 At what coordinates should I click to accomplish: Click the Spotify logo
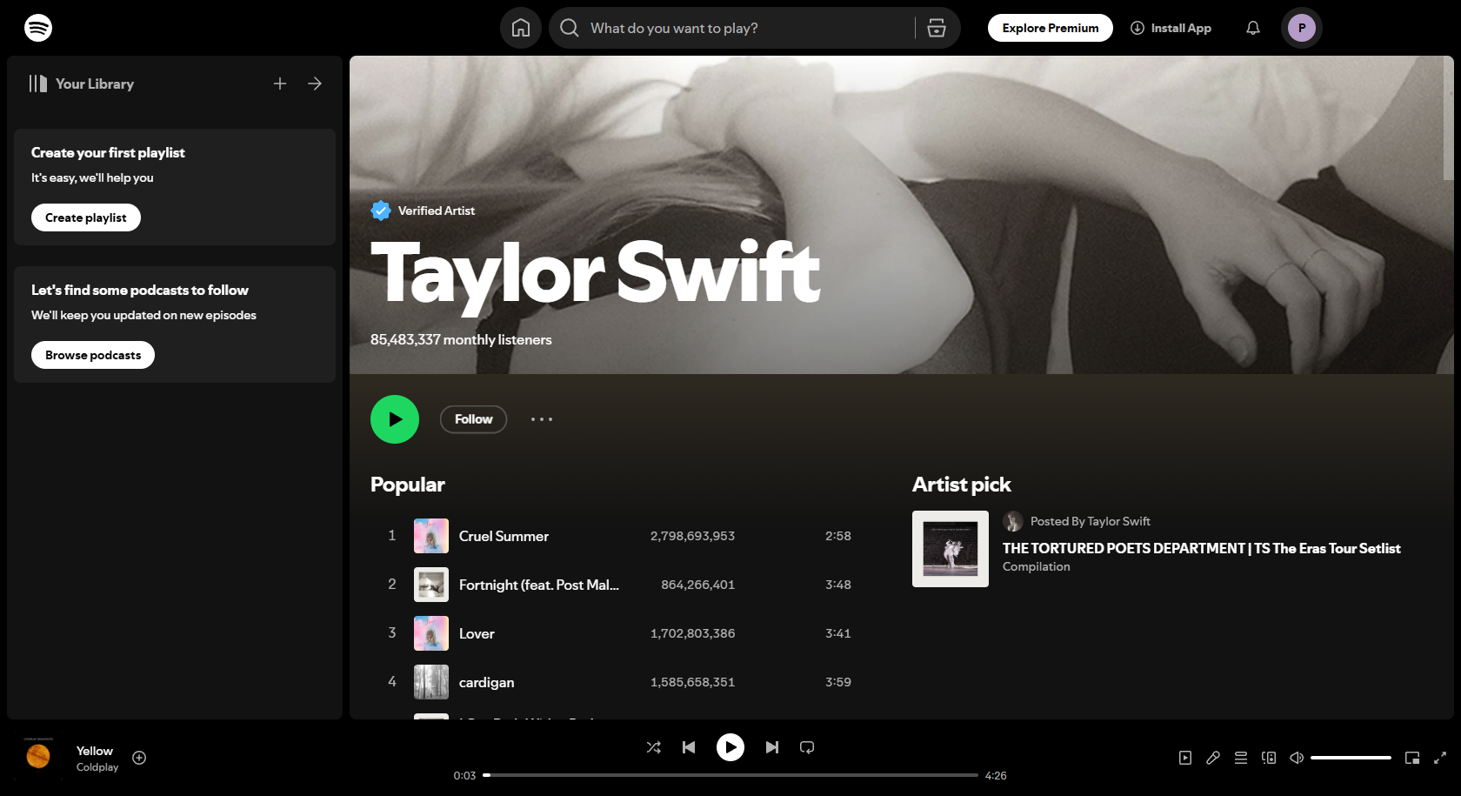pos(38,27)
